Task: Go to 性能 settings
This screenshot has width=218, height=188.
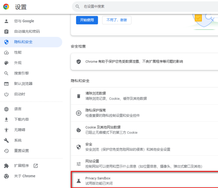Action: (x=31, y=52)
